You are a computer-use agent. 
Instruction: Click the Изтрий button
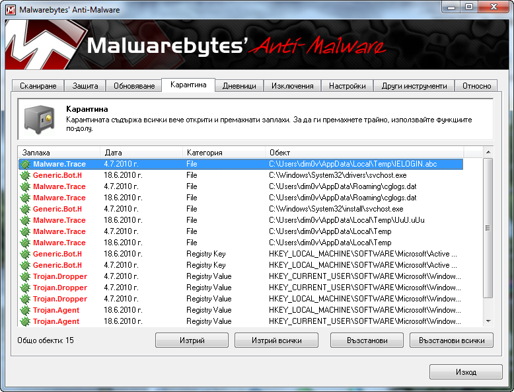[x=192, y=340]
